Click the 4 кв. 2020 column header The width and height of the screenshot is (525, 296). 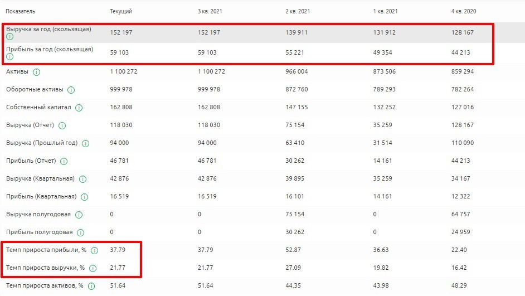463,12
